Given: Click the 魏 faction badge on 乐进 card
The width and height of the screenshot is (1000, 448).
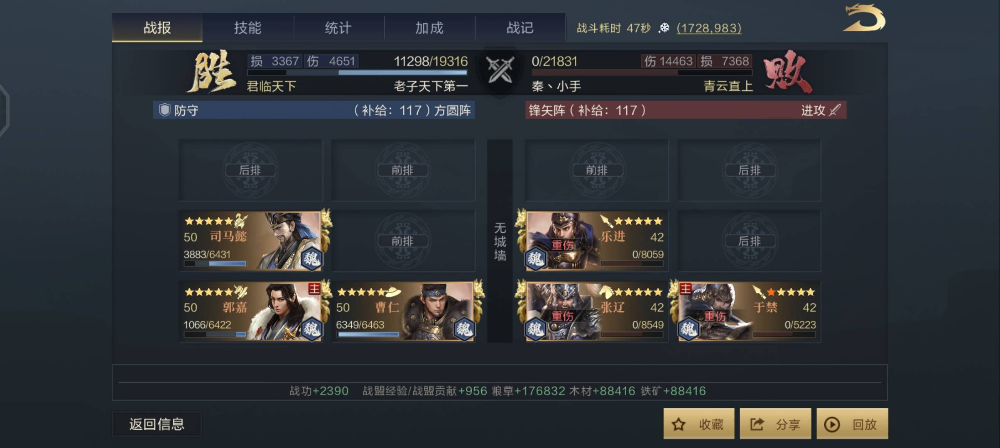Looking at the screenshot, I should (x=535, y=259).
